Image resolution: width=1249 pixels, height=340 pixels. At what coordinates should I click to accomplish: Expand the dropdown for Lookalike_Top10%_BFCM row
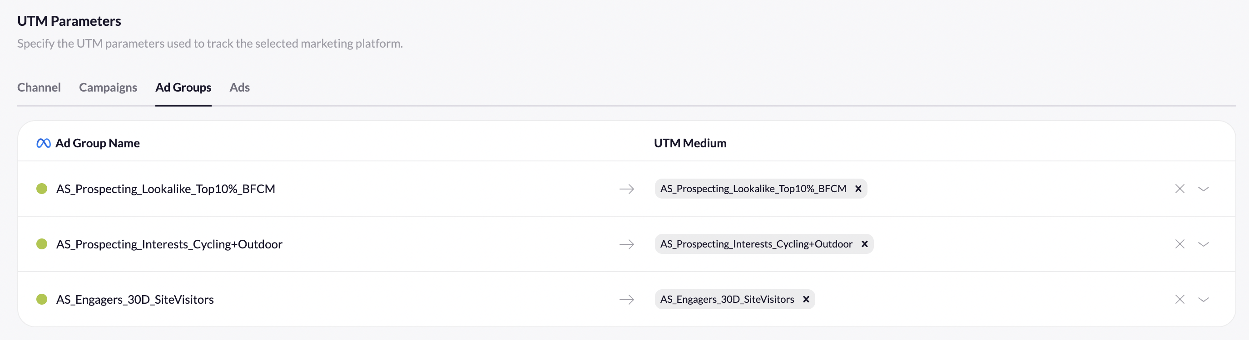1204,189
